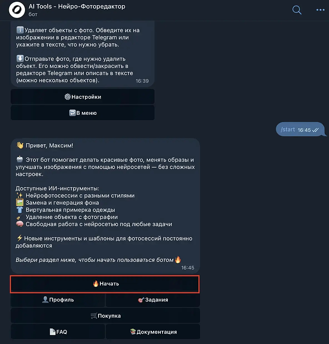Return with the В меню button

click(x=83, y=113)
